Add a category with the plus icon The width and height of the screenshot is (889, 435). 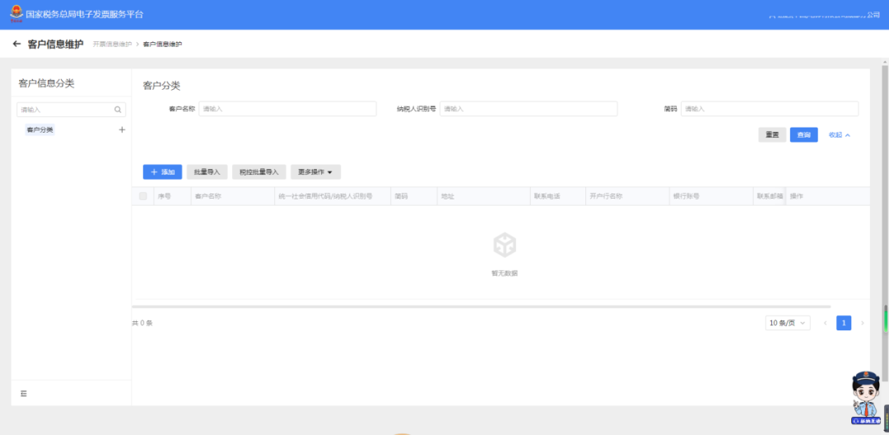(x=122, y=130)
